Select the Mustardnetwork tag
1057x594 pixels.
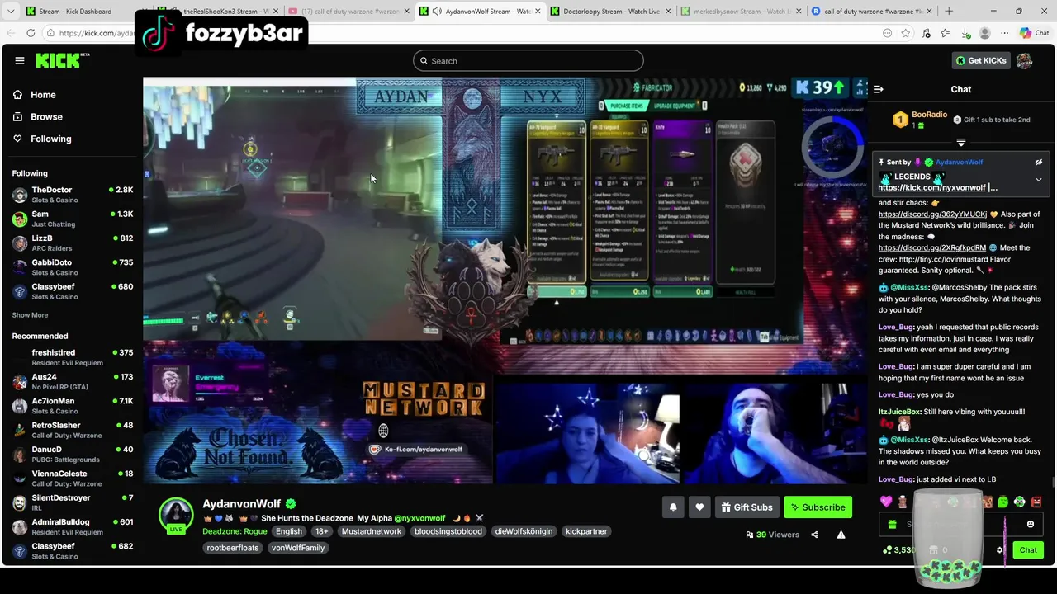click(x=372, y=531)
